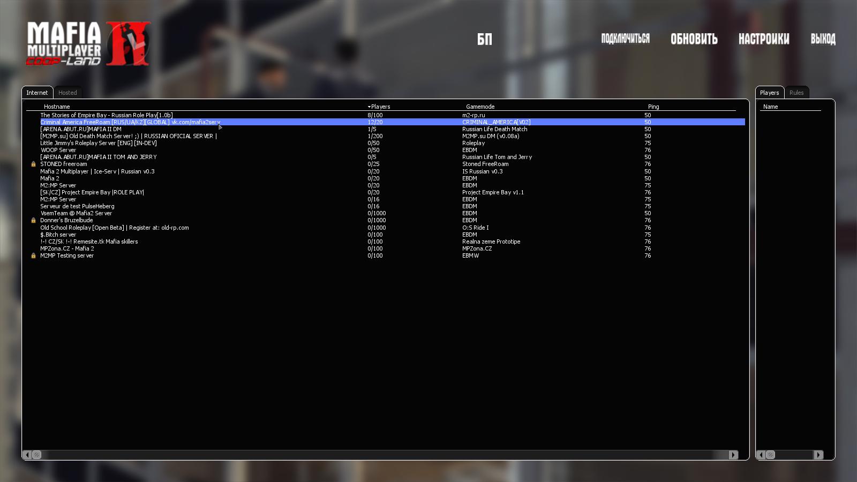Sort by the Players column header
Image resolution: width=857 pixels, height=482 pixels.
pos(380,107)
